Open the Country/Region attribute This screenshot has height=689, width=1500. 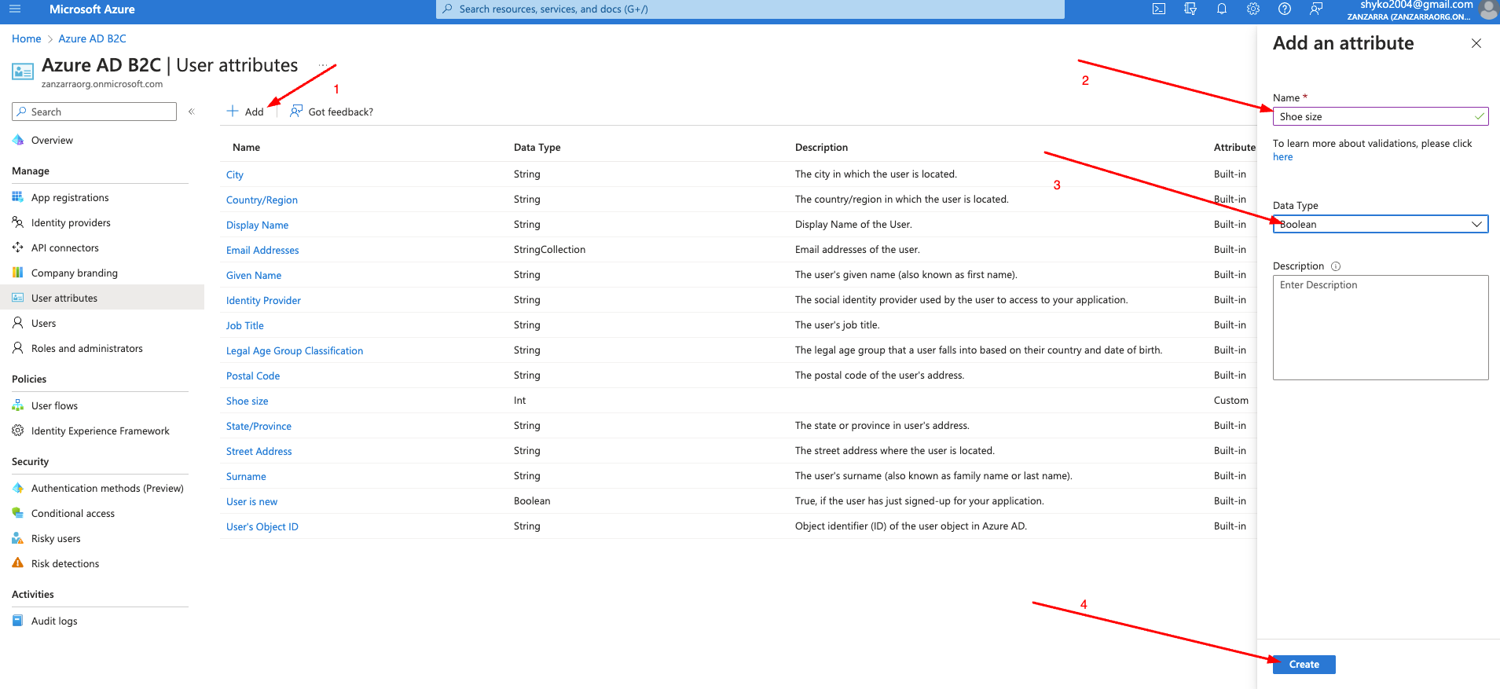[262, 200]
